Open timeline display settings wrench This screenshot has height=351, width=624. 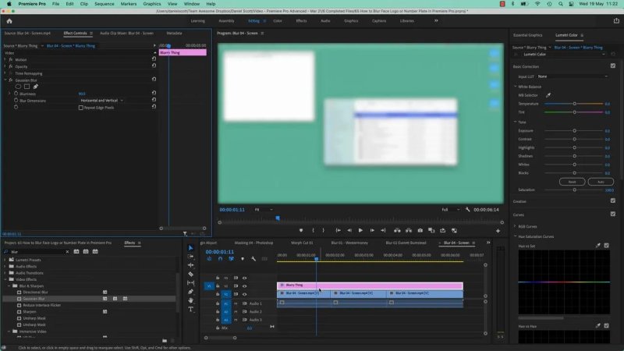pyautogui.click(x=253, y=259)
